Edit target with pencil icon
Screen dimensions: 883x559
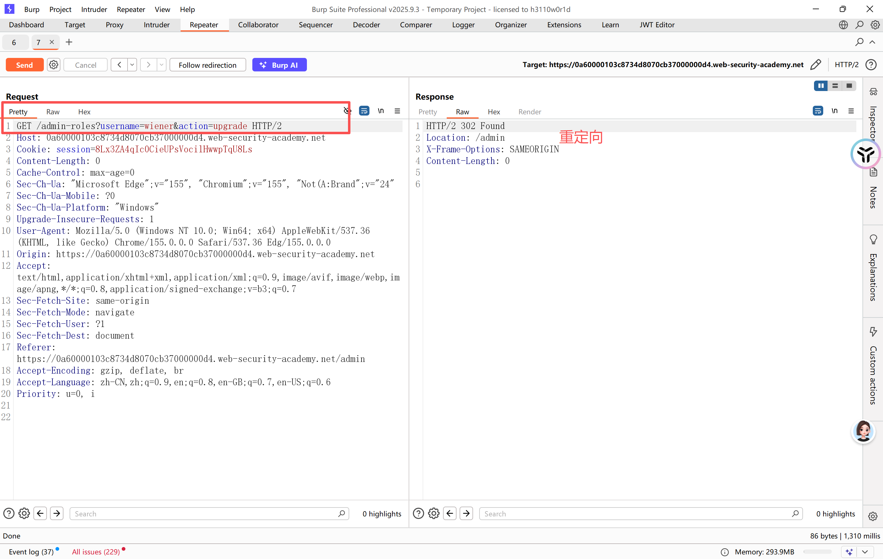(816, 65)
